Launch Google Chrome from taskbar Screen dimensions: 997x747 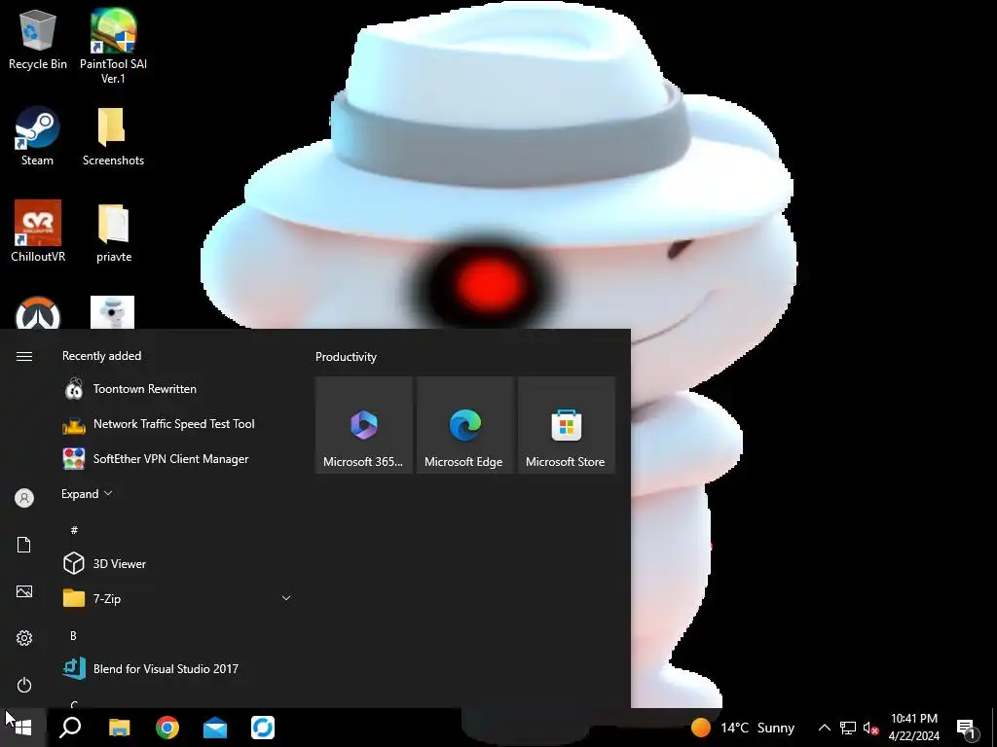click(167, 728)
